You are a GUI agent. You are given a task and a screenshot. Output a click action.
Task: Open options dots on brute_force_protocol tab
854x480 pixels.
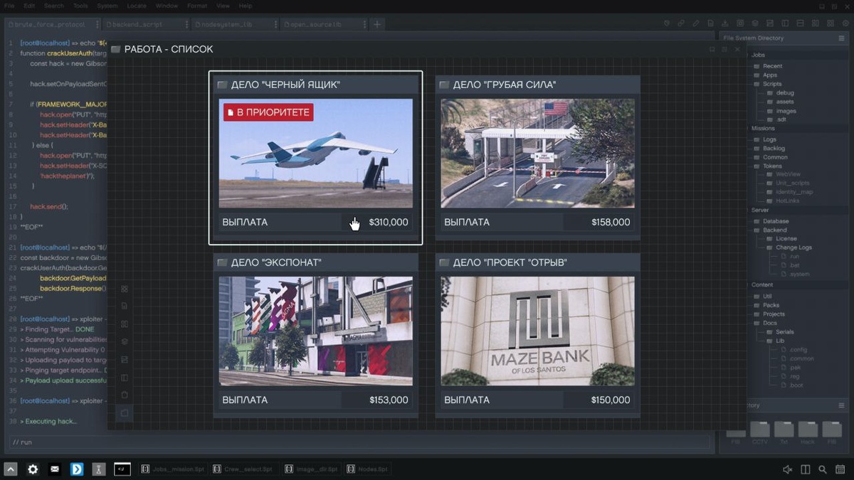pyautogui.click(x=98, y=24)
